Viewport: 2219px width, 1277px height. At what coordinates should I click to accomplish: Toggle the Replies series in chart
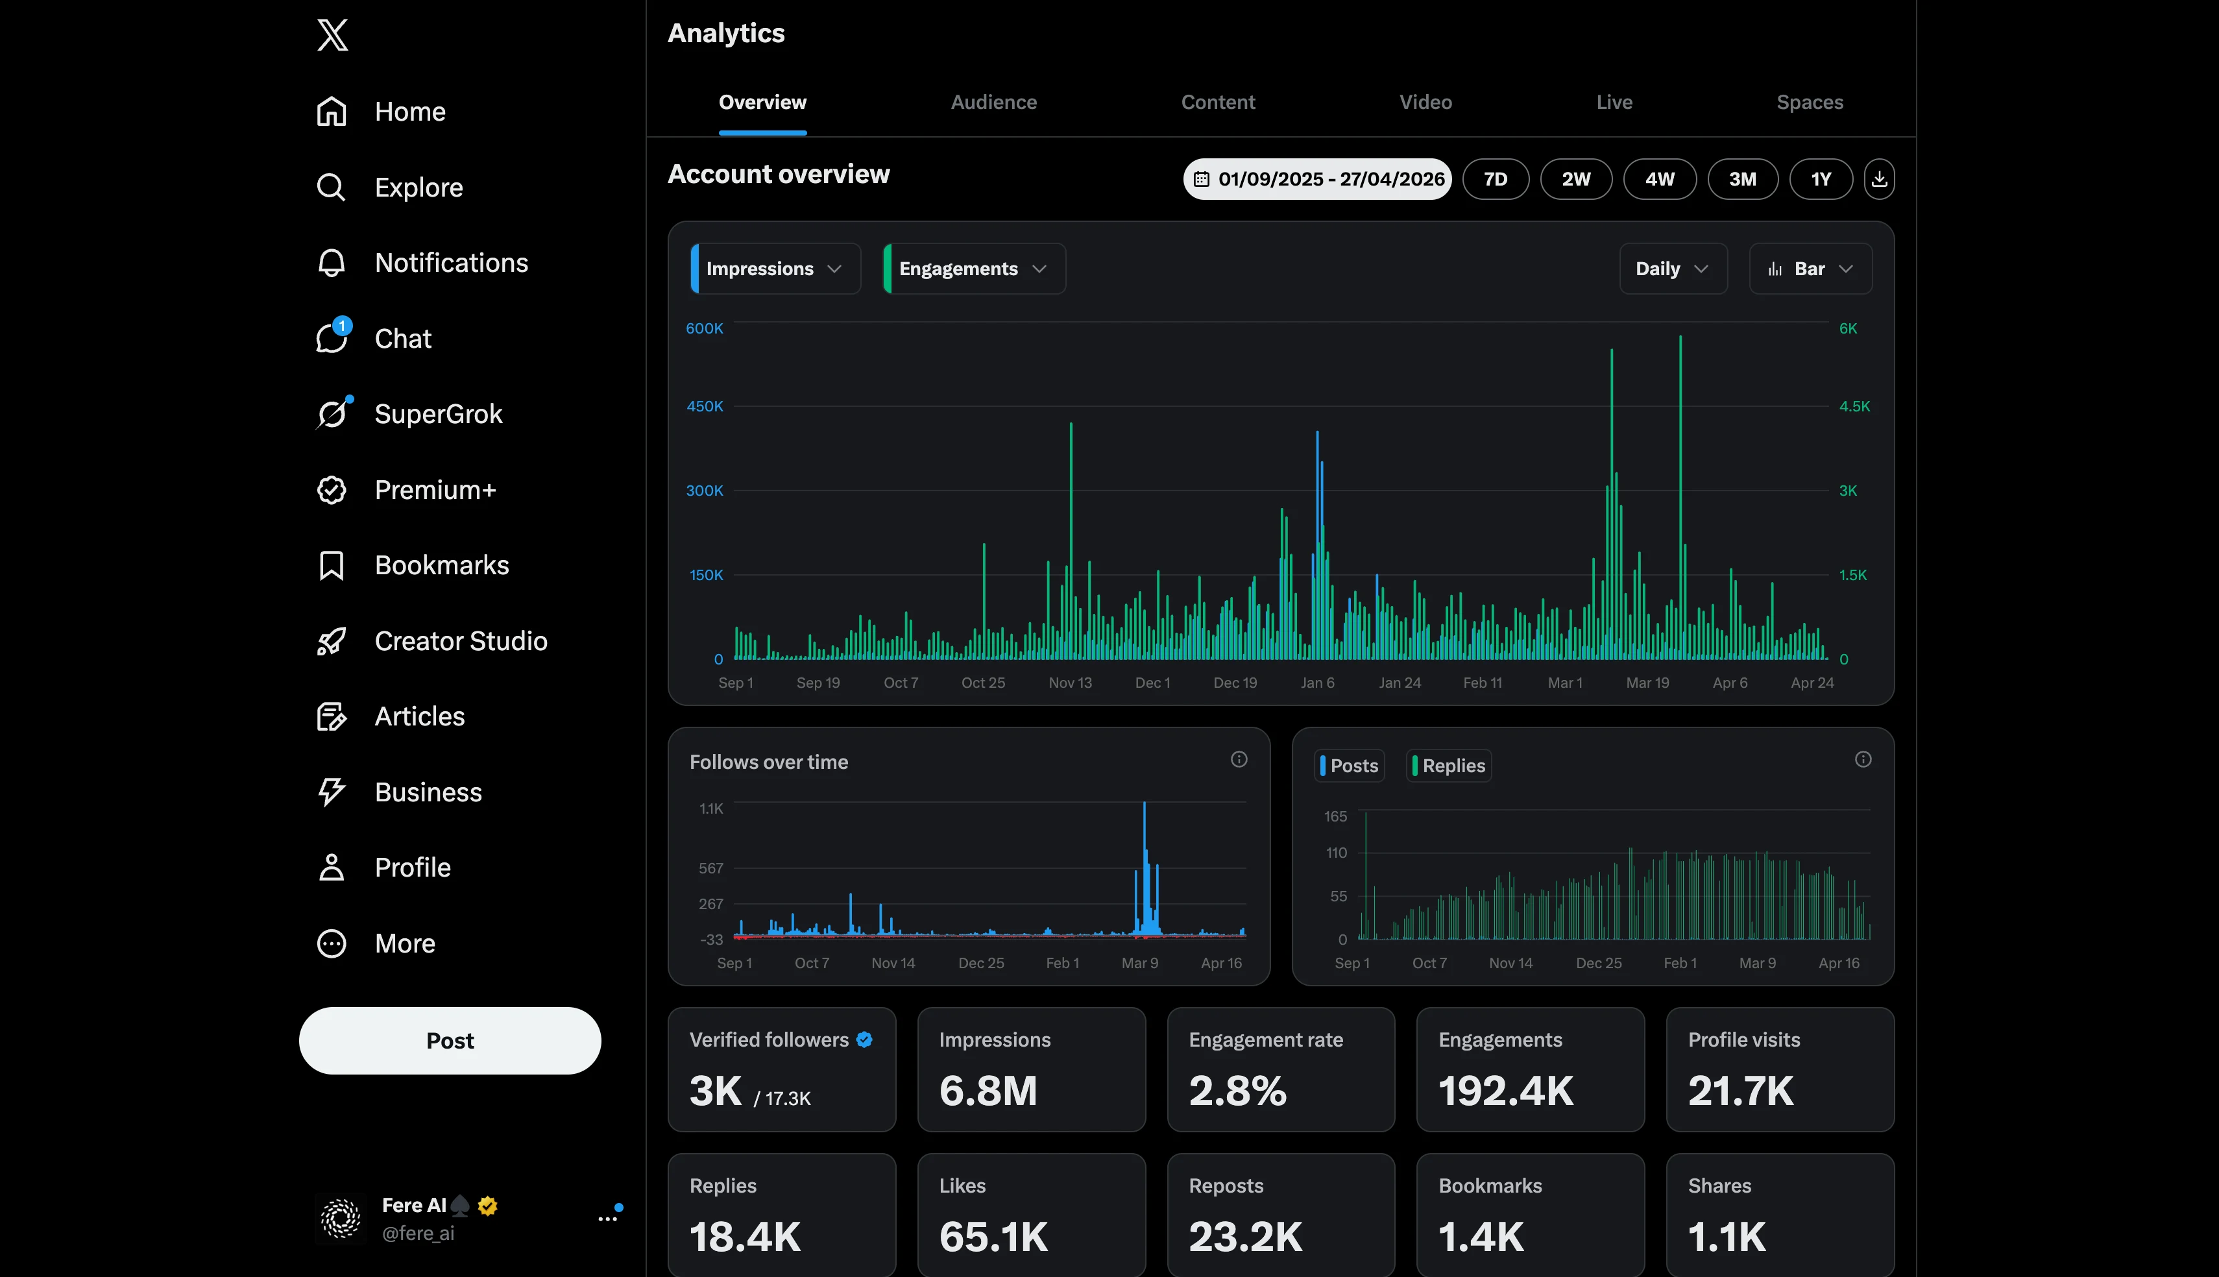1449,766
